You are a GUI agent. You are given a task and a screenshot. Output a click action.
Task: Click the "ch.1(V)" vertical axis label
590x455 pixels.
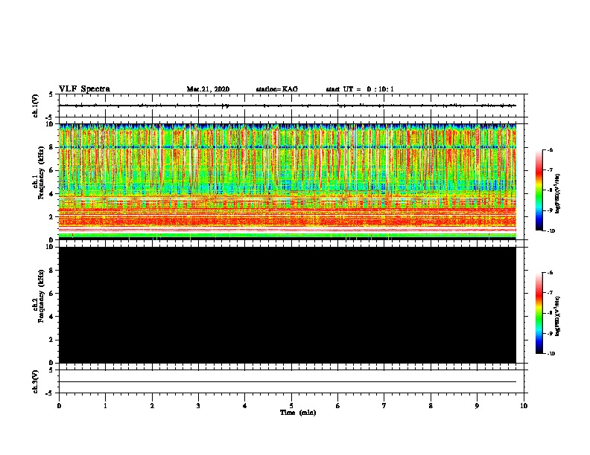(x=35, y=106)
